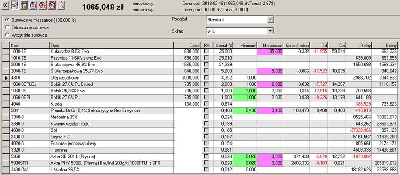This screenshot has width=400, height=175.
Task: Click Górny value '265019,612'
Action: [x=385, y=163]
